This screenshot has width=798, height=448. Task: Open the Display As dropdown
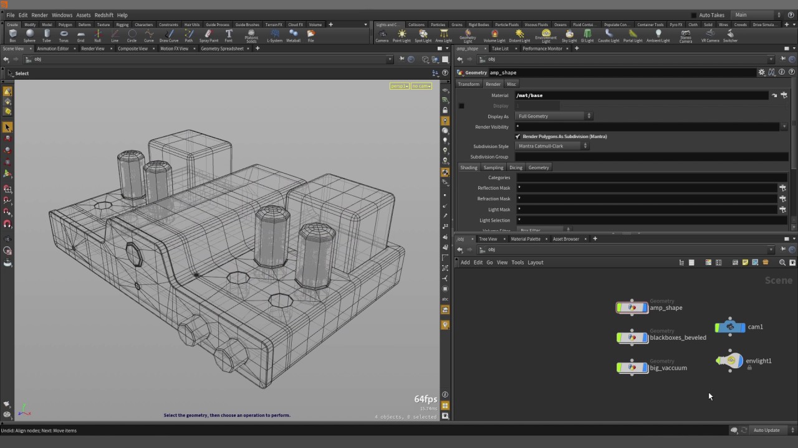tap(554, 116)
